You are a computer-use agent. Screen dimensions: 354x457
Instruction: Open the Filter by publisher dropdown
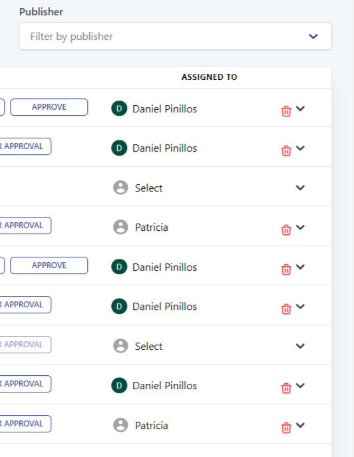[175, 36]
